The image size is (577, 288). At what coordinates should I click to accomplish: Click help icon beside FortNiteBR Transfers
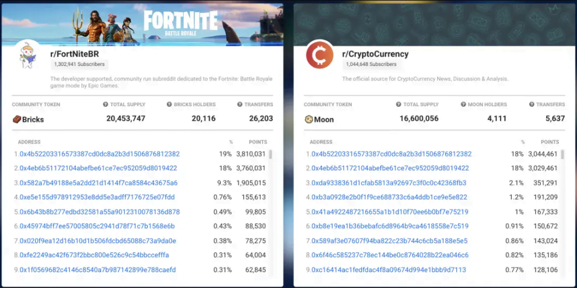pos(239,105)
